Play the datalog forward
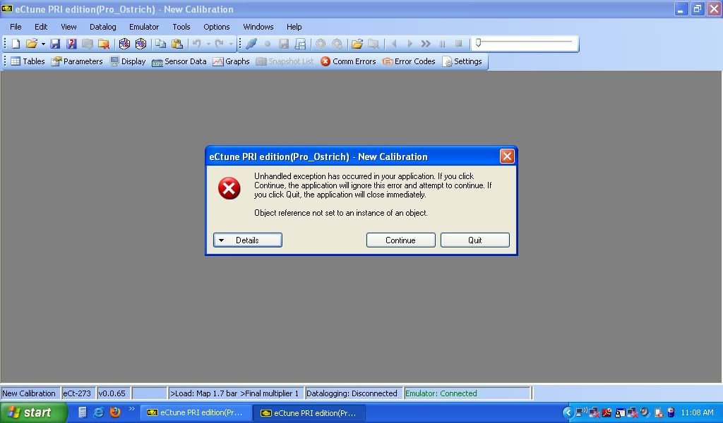The height and width of the screenshot is (423, 723). 410,44
